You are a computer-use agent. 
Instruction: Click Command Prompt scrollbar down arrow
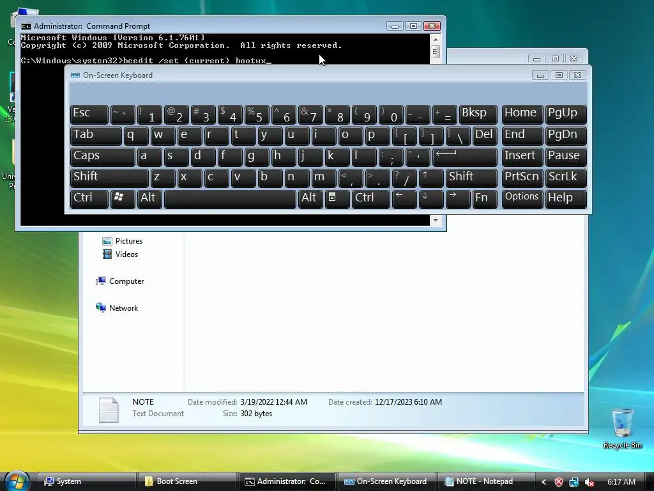(x=436, y=220)
